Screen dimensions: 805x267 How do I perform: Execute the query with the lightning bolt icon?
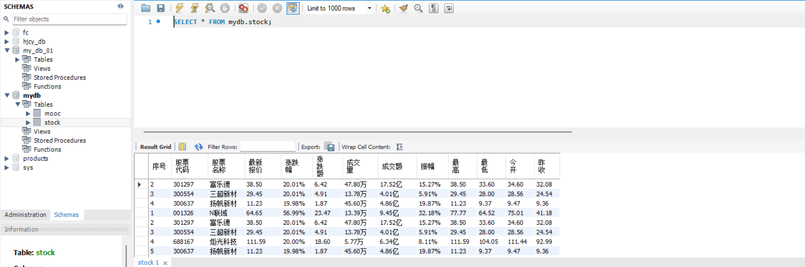179,8
